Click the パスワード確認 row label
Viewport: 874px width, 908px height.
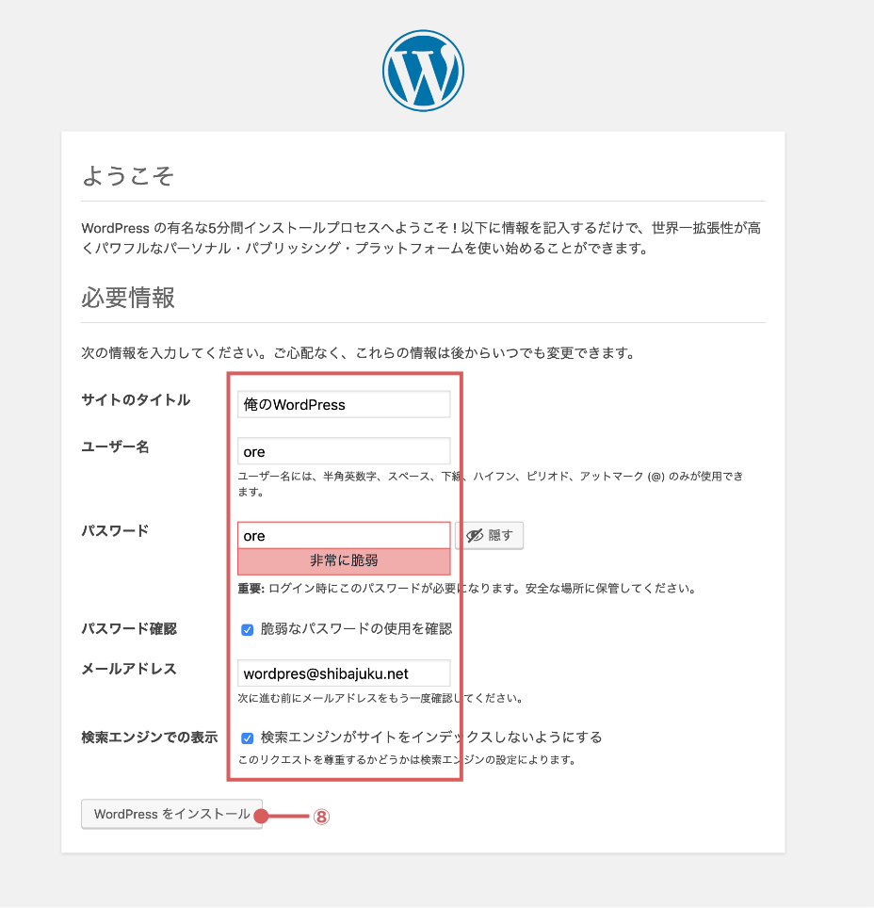pyautogui.click(x=129, y=628)
